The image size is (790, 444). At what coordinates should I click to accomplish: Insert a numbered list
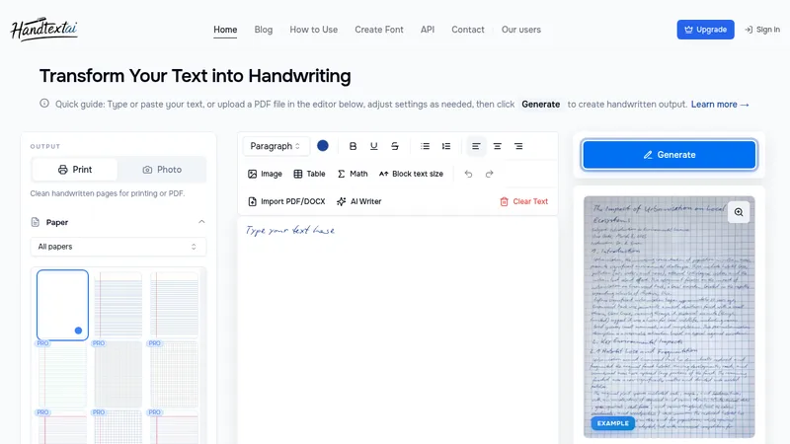(x=446, y=146)
